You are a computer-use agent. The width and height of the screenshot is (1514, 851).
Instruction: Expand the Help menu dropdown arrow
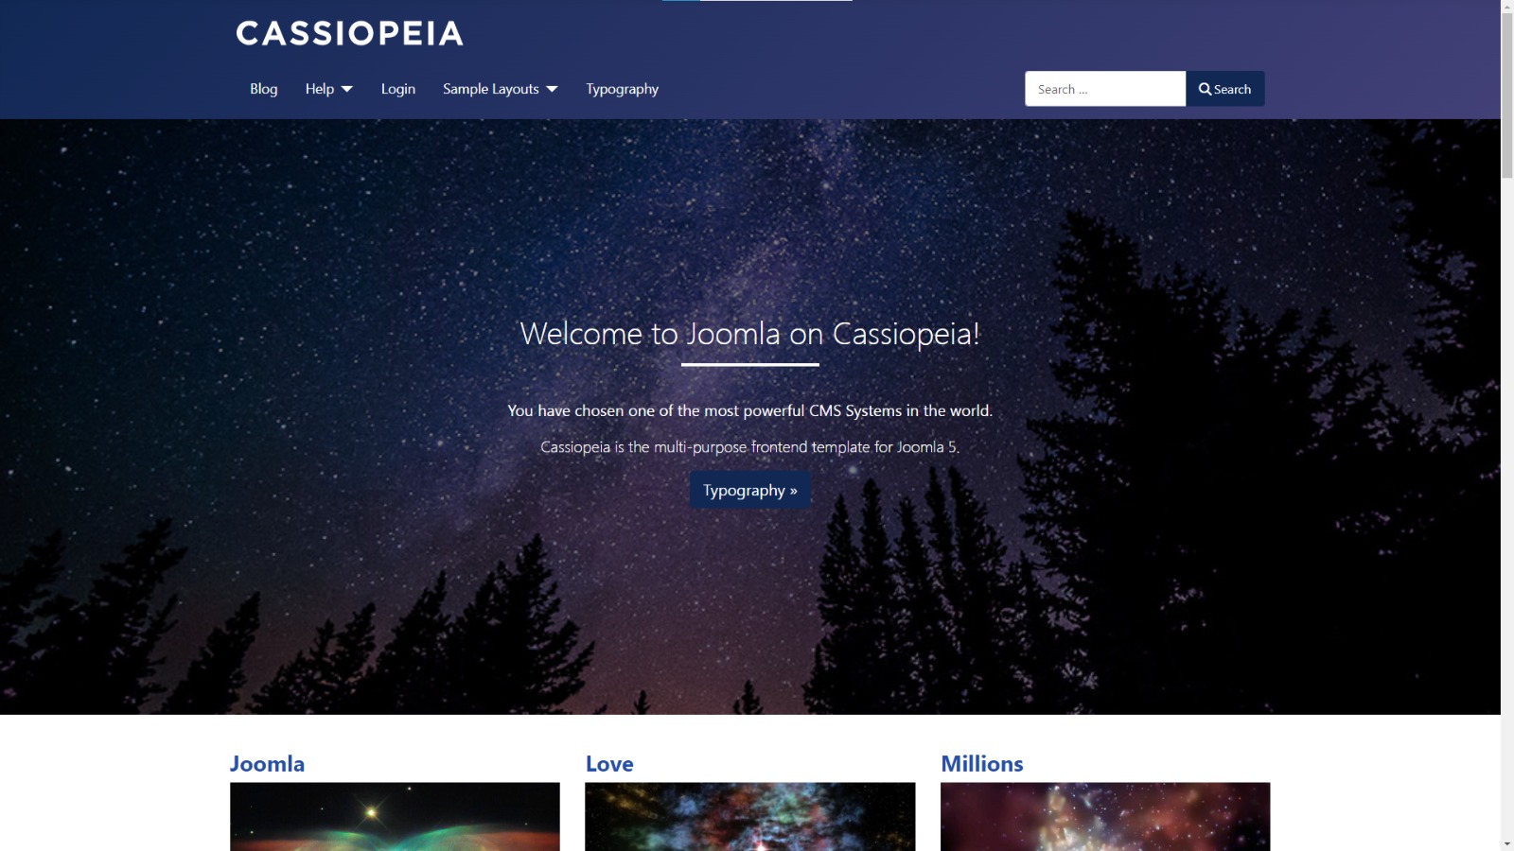(347, 89)
